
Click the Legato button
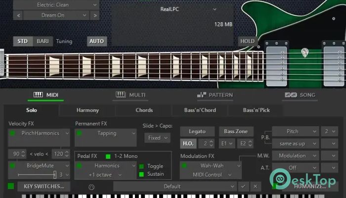(196, 132)
